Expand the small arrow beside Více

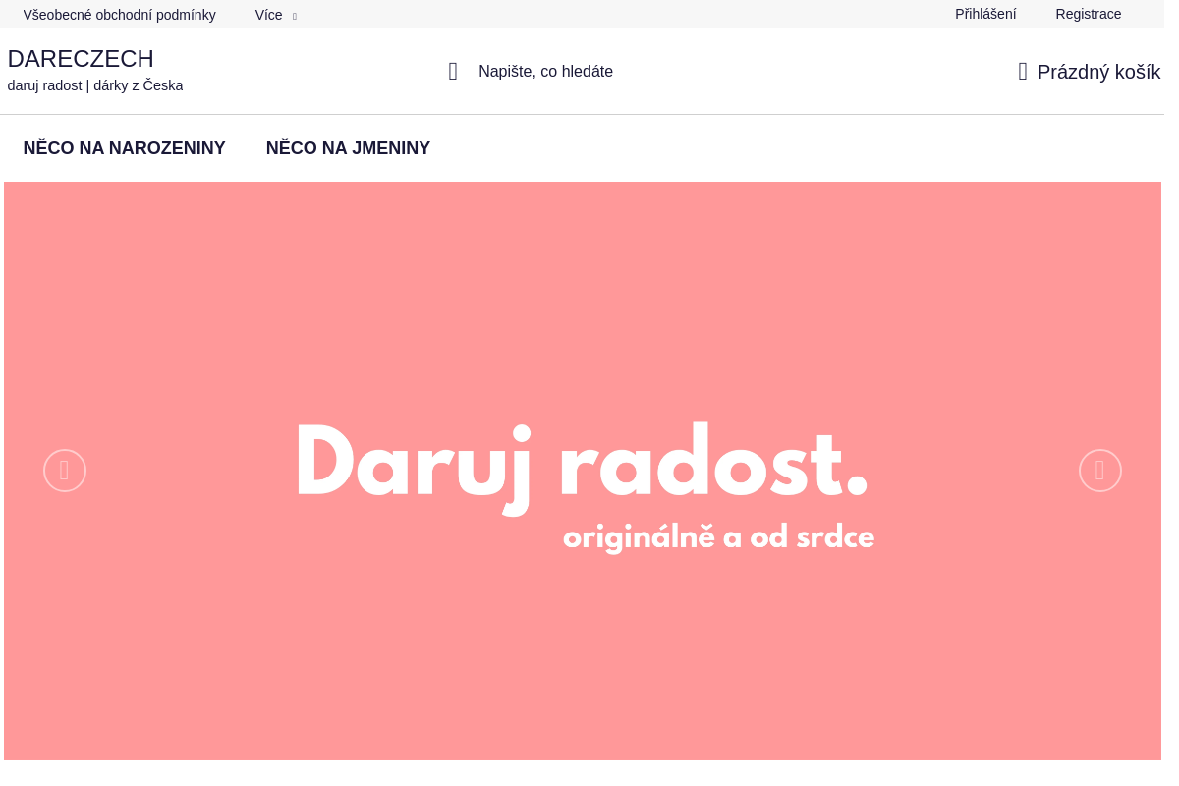(295, 16)
